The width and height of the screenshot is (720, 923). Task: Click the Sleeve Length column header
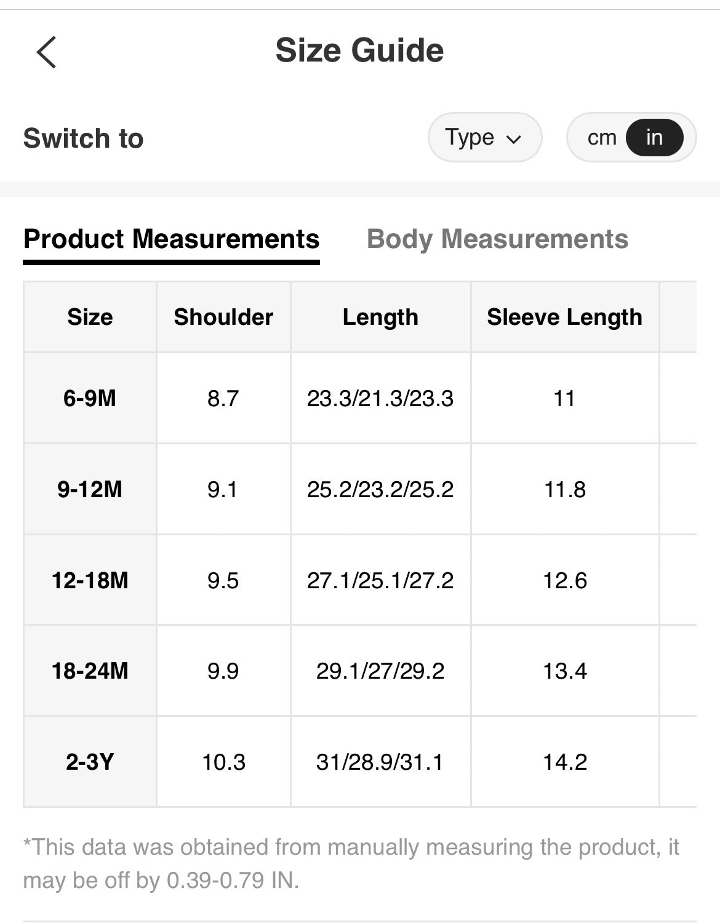pyautogui.click(x=564, y=317)
